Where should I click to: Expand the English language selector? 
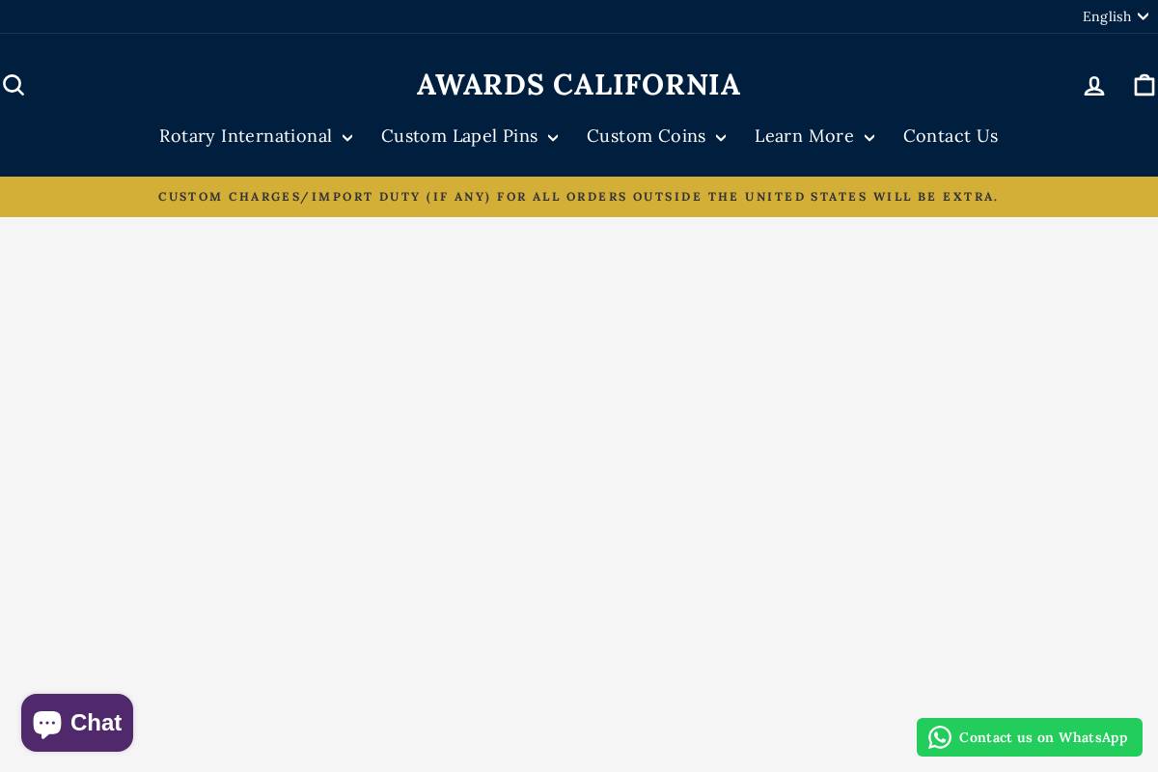click(x=1116, y=16)
